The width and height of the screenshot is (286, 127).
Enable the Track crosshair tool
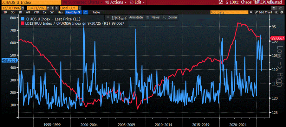(114, 17)
